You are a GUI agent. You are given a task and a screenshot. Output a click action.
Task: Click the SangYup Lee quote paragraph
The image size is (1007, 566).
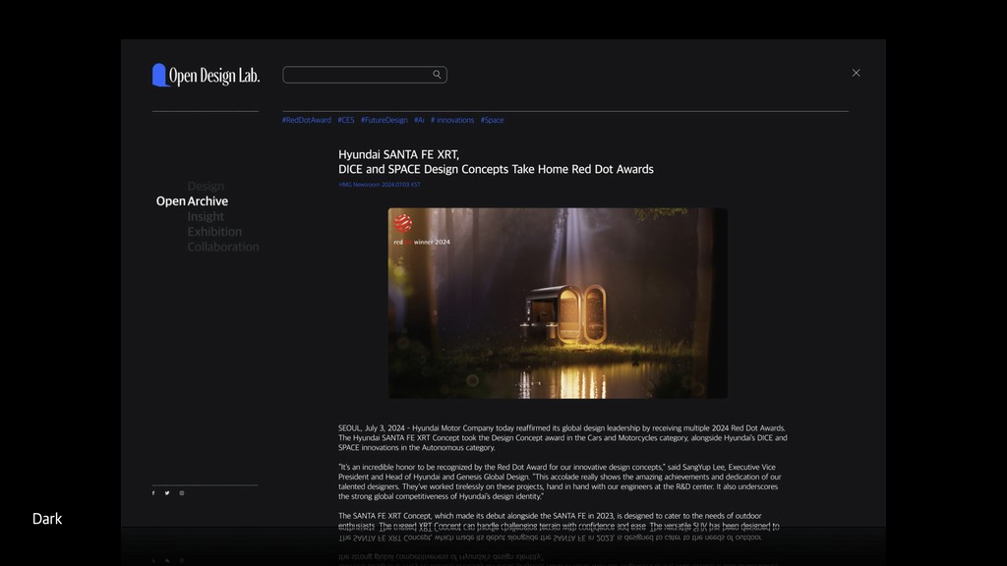pos(560,481)
